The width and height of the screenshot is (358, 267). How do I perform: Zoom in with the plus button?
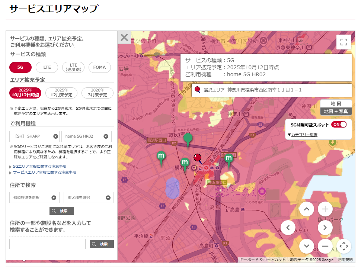tap(325, 209)
